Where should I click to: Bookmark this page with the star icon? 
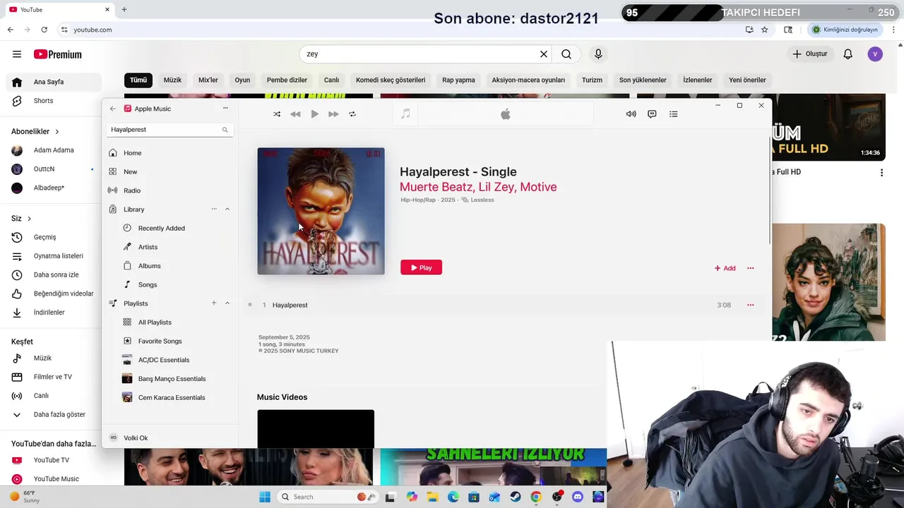pos(764,30)
